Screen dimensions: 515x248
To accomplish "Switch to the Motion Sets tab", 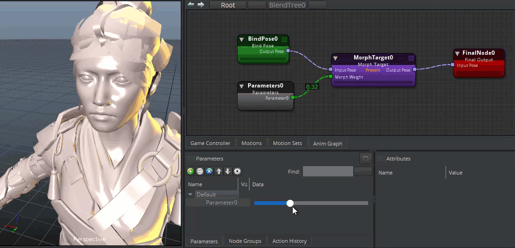I will coord(287,143).
